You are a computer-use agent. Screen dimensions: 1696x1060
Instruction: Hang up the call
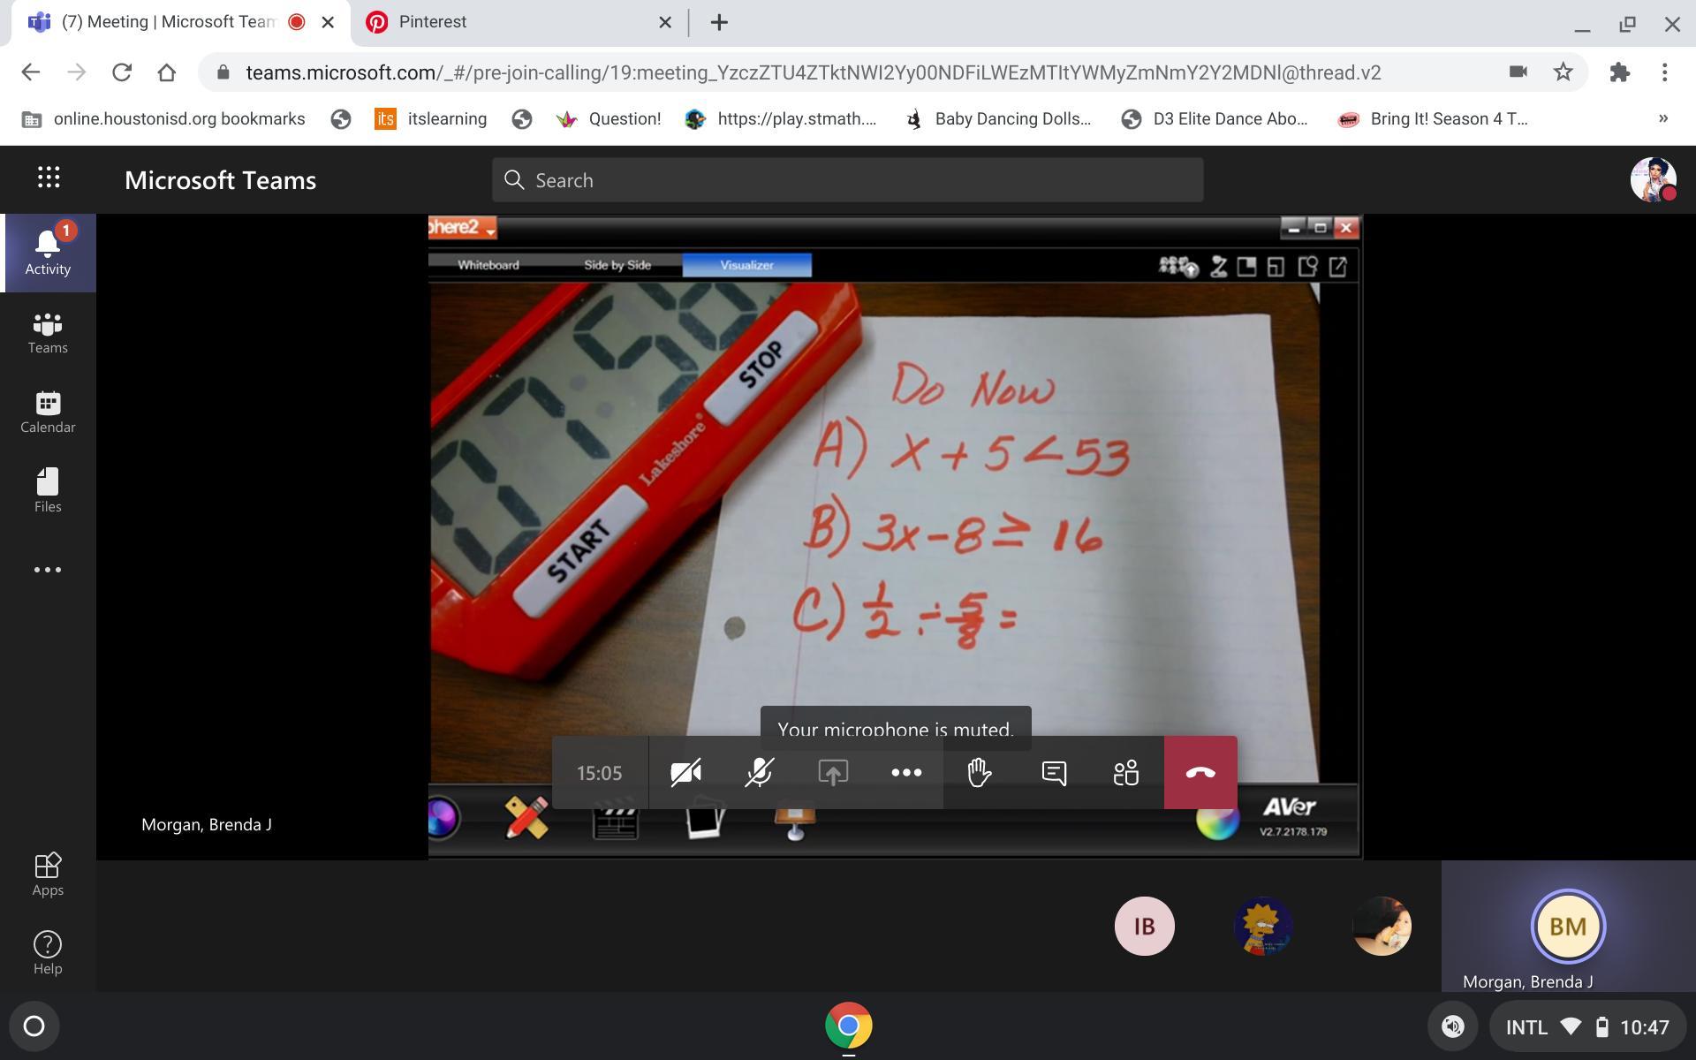(1200, 773)
